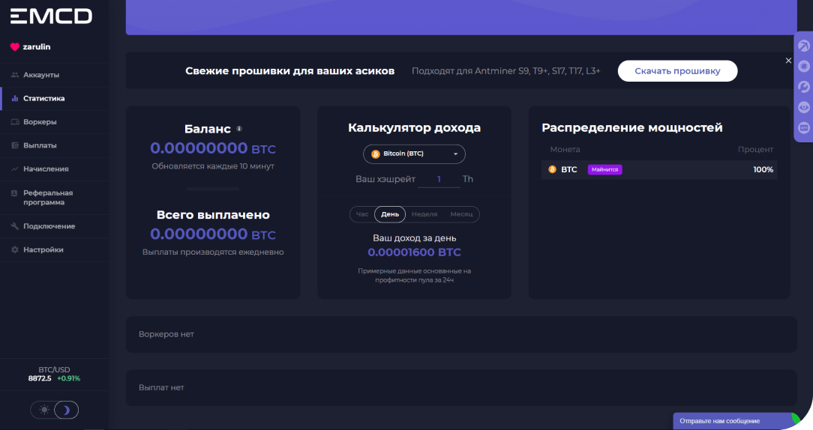Click the hashrate input field
Viewport: 813px width, 430px height.
pyautogui.click(x=438, y=179)
